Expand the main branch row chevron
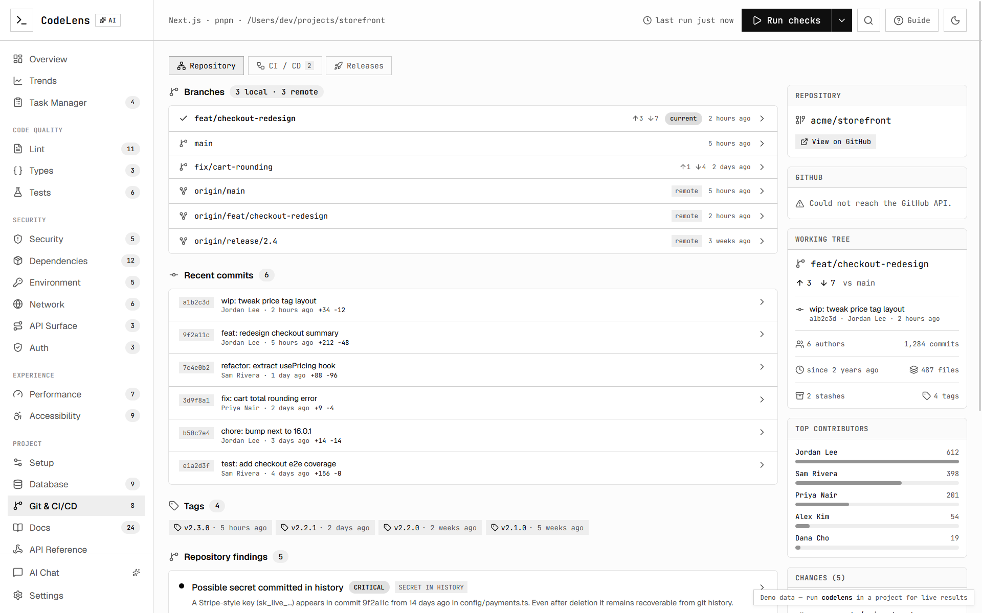 click(x=762, y=144)
